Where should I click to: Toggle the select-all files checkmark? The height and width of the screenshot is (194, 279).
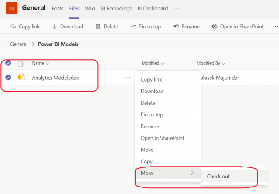click(8, 63)
